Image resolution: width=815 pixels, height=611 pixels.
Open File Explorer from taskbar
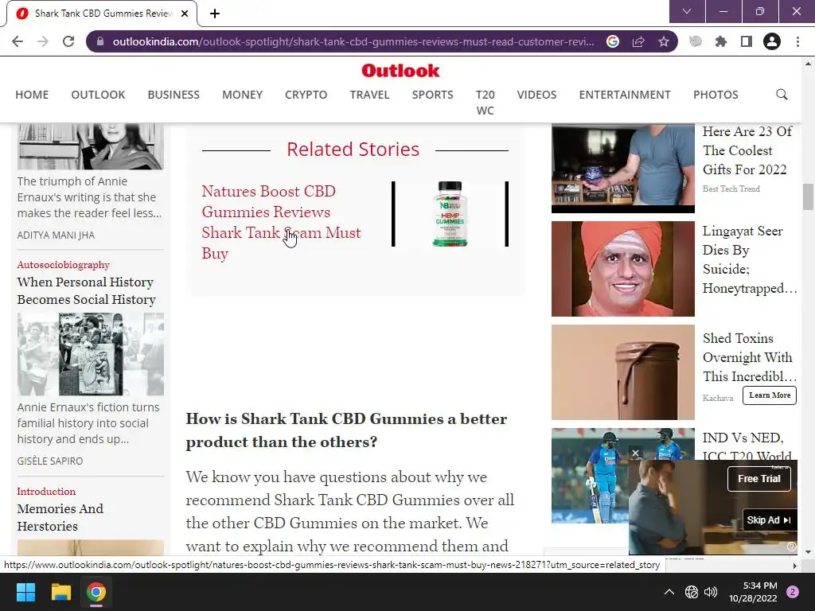[60, 592]
